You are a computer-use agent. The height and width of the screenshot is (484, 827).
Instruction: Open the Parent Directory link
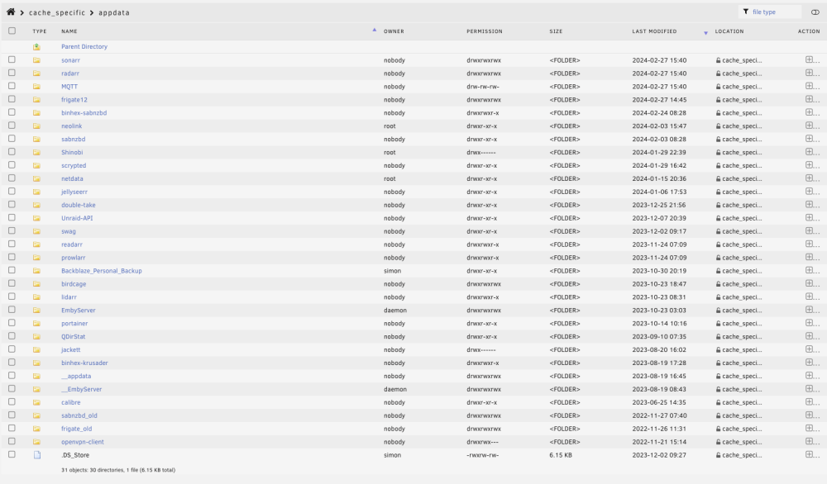(x=84, y=46)
